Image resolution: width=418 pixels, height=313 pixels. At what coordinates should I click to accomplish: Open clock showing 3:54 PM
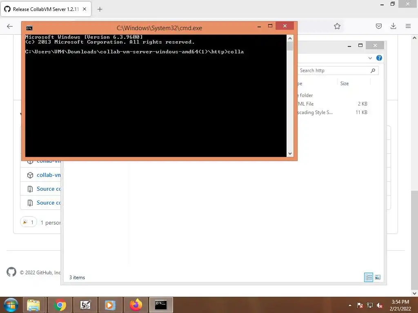(400, 305)
